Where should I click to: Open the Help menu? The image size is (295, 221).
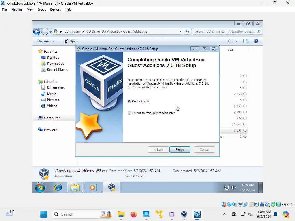[68, 9]
